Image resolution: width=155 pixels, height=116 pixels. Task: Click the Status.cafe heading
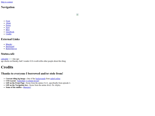coord(8,54)
